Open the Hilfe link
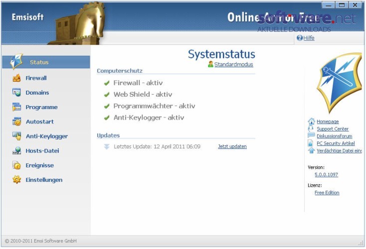This screenshot has height=249, width=366. pos(309,38)
